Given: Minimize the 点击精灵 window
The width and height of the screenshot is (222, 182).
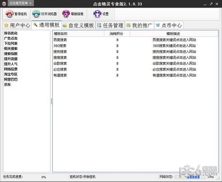Looking at the screenshot, I should point(205,4).
